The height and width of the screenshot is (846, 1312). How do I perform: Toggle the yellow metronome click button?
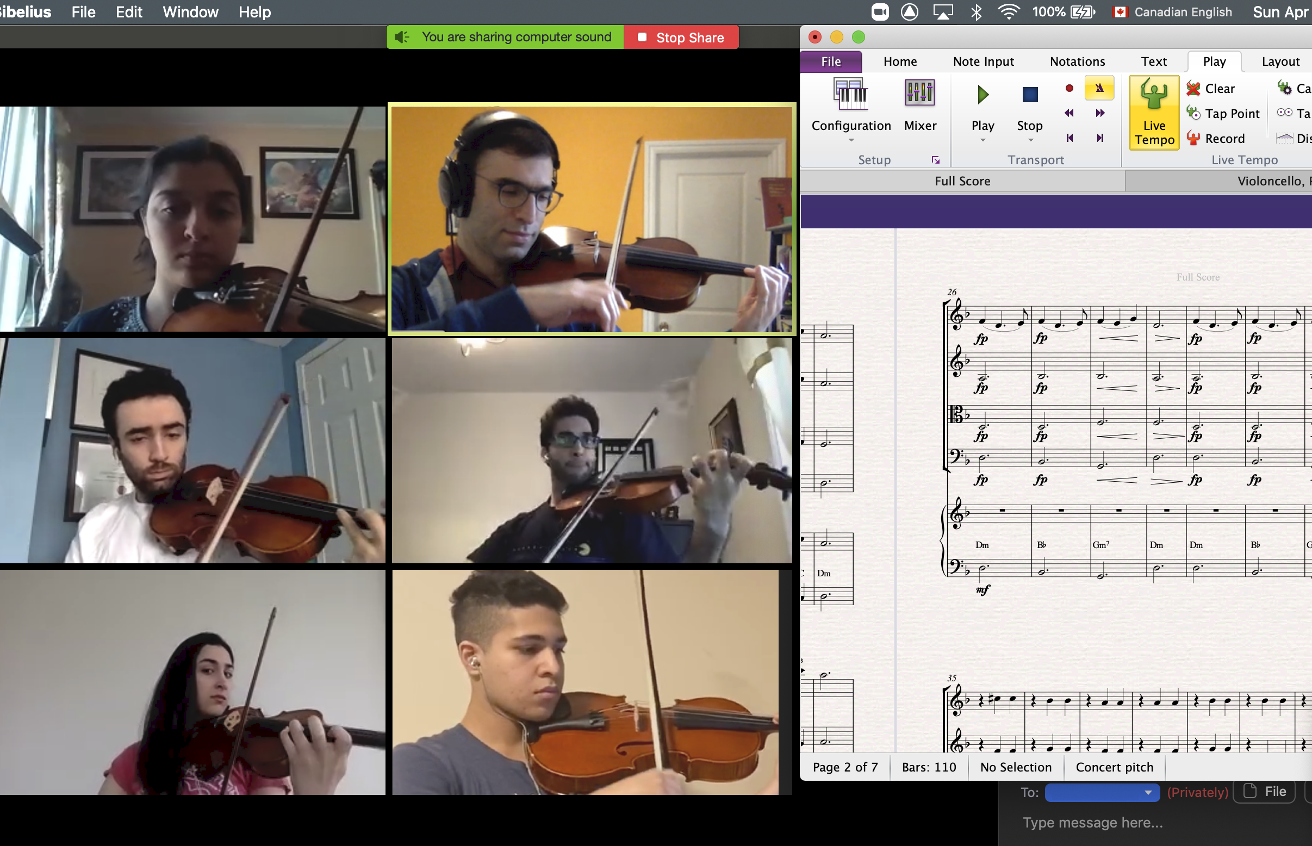click(1099, 88)
